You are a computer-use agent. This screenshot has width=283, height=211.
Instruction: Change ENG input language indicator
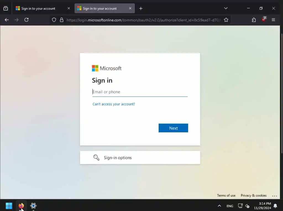[230, 206]
